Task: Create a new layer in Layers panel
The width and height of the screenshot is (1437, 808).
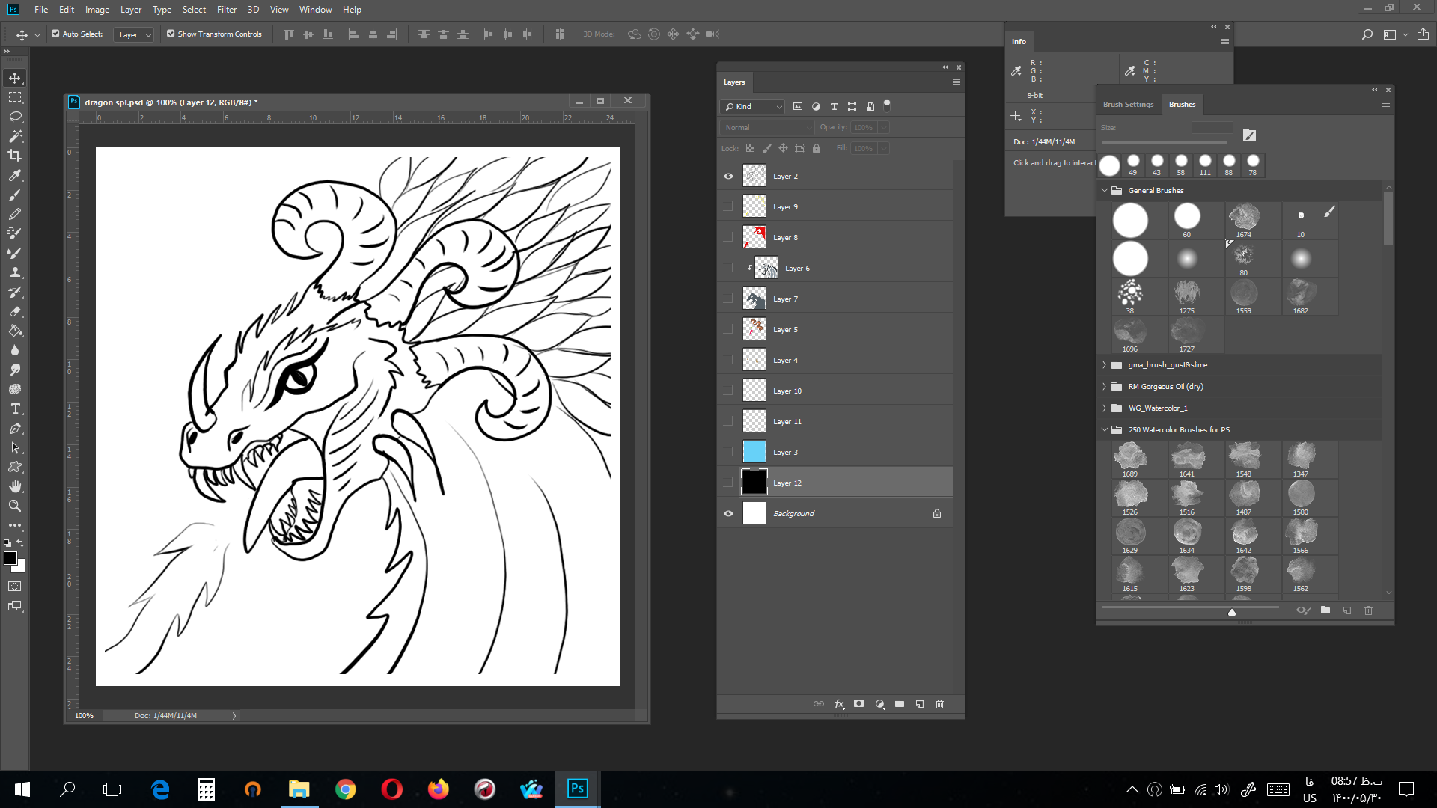Action: click(x=920, y=704)
